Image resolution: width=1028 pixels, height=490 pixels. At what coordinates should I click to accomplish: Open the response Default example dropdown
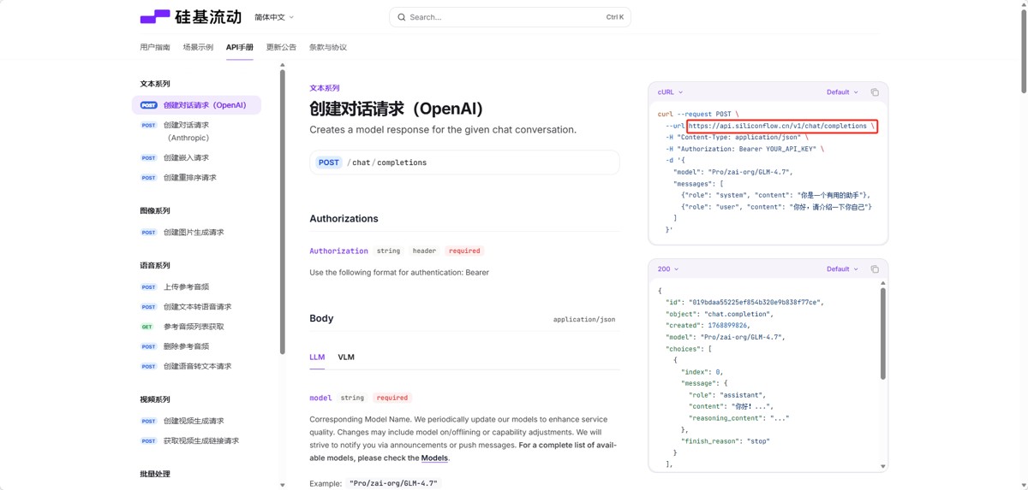[x=842, y=269]
